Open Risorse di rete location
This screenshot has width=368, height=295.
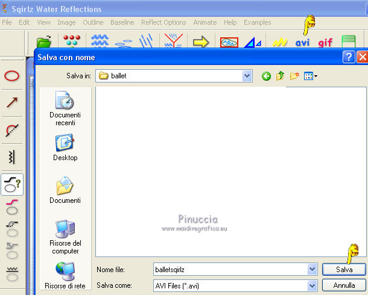click(65, 276)
